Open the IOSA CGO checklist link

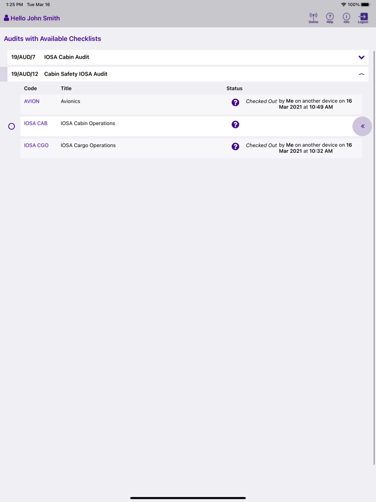[x=35, y=145]
